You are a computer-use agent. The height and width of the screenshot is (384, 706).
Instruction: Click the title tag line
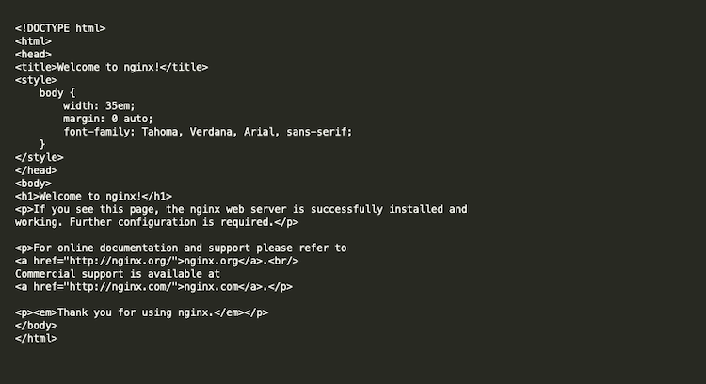111,67
